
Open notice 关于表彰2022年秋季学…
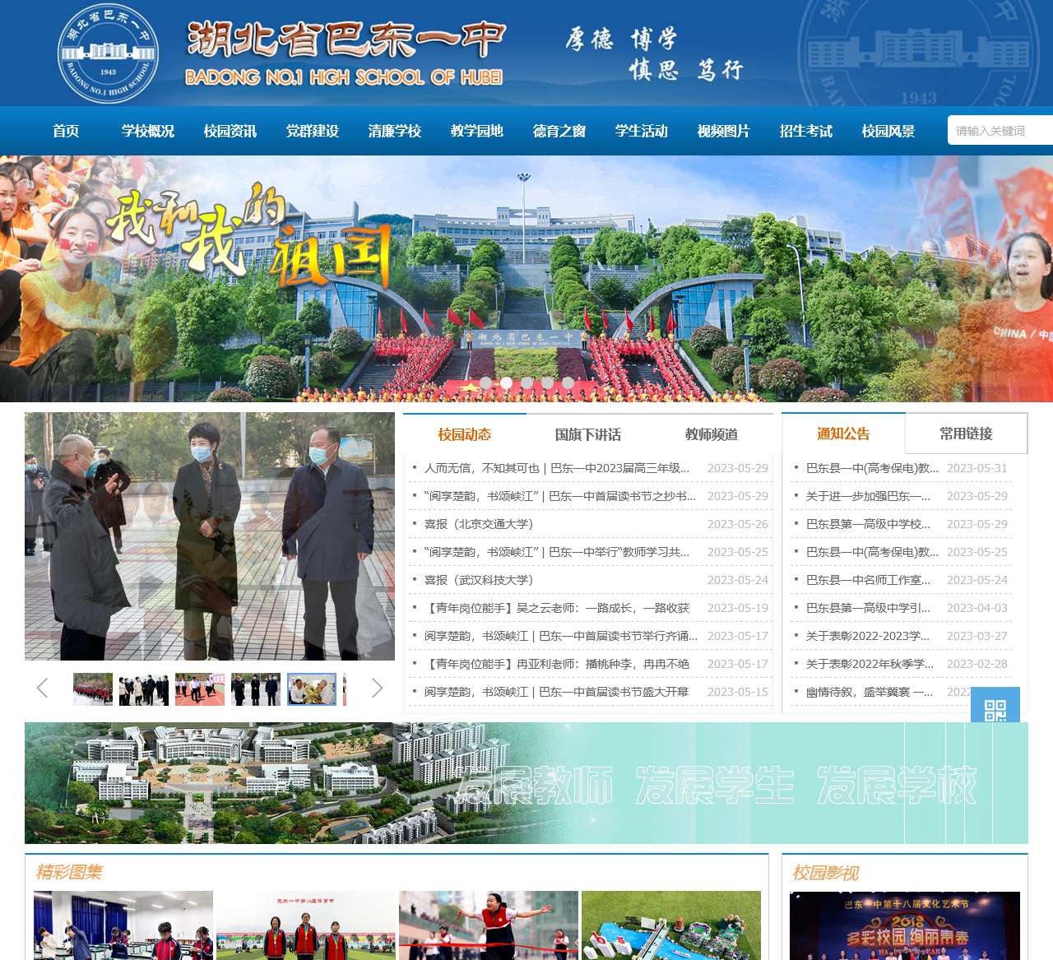(x=870, y=664)
